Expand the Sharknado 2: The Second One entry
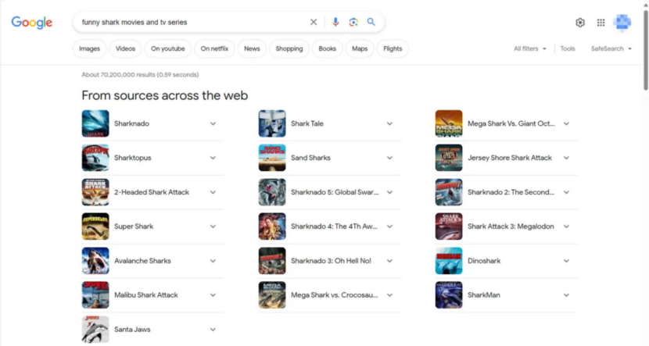 (566, 192)
